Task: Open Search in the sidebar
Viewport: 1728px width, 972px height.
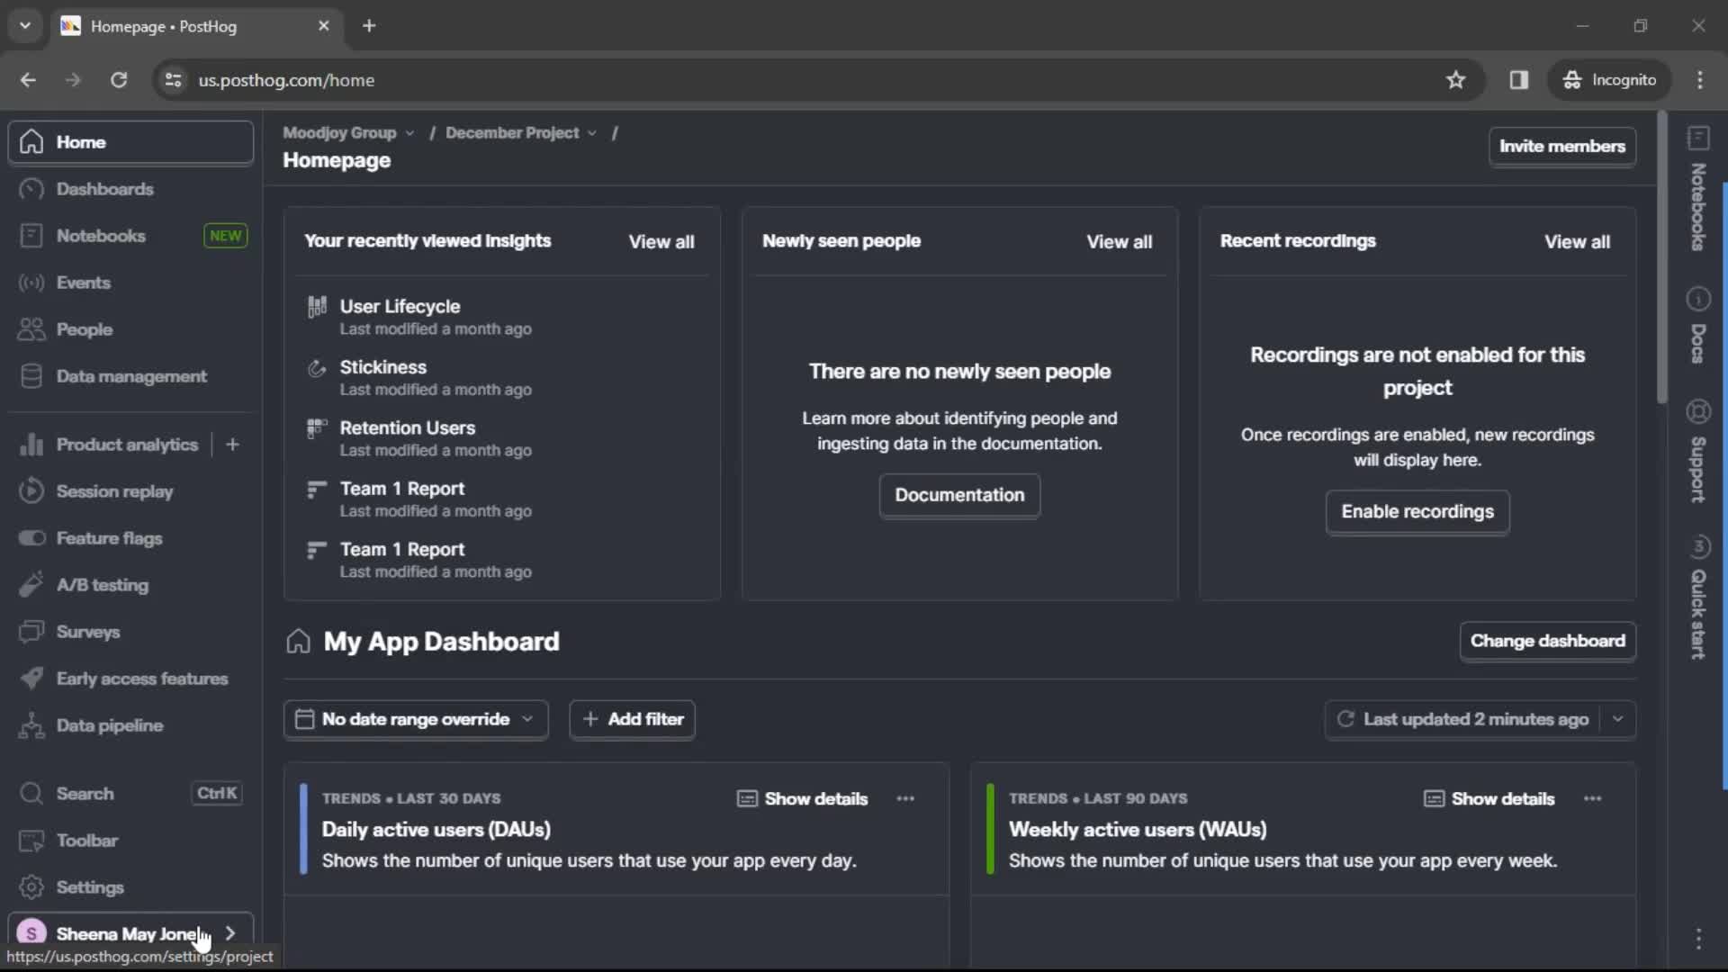Action: tap(130, 794)
